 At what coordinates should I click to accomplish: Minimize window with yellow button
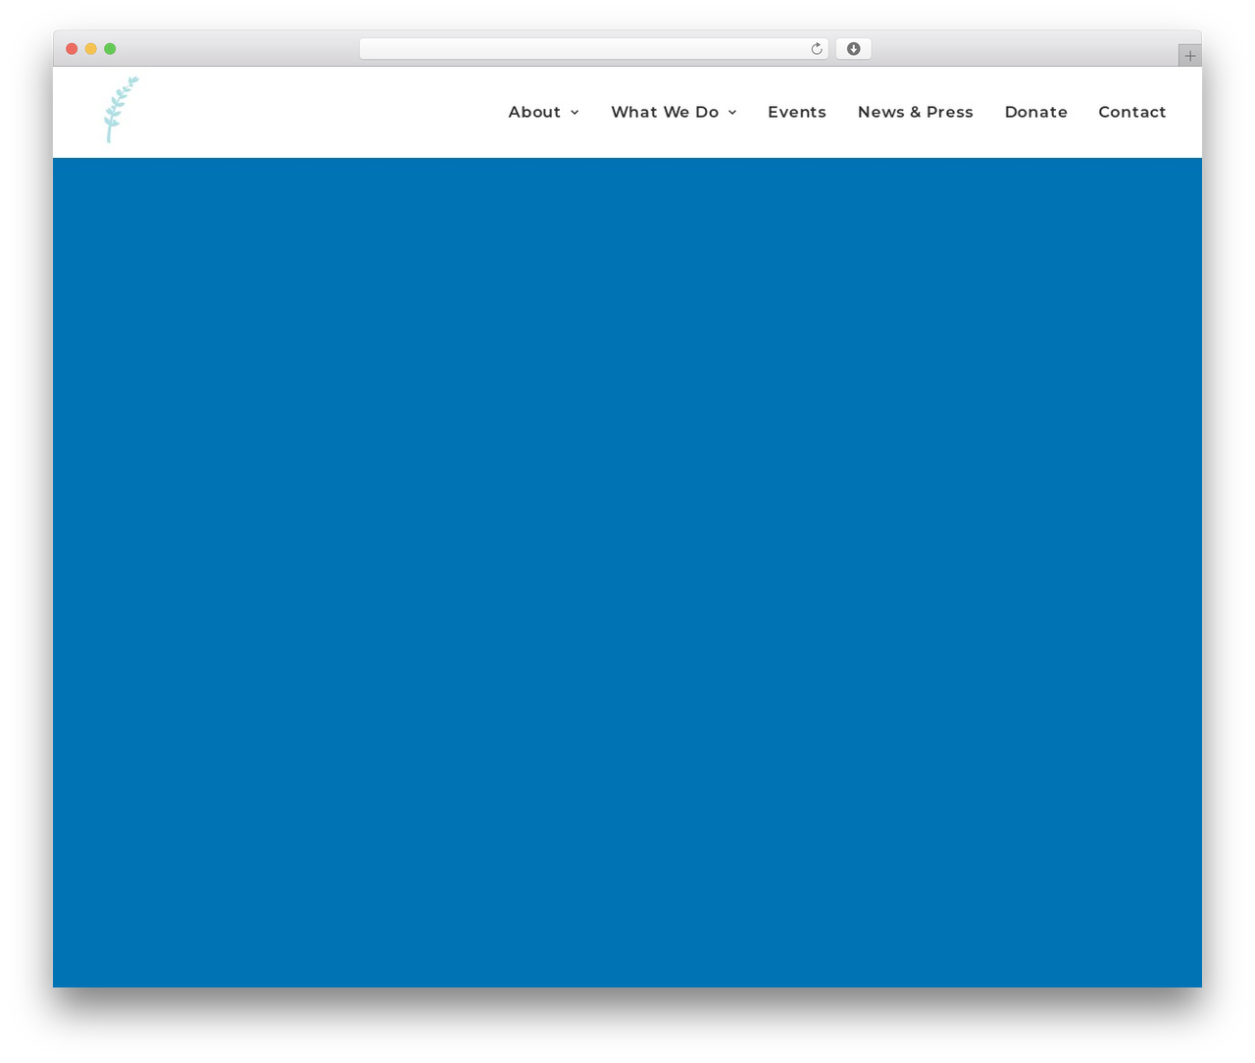91,49
